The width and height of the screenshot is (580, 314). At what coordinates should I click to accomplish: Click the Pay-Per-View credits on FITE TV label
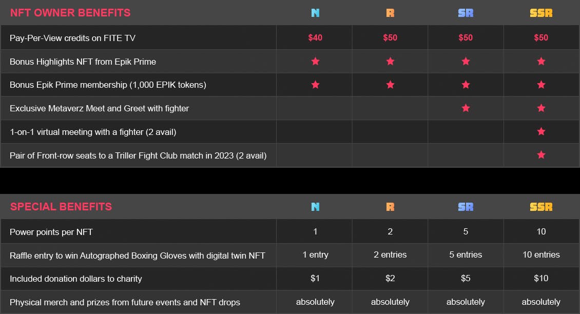[x=72, y=38]
